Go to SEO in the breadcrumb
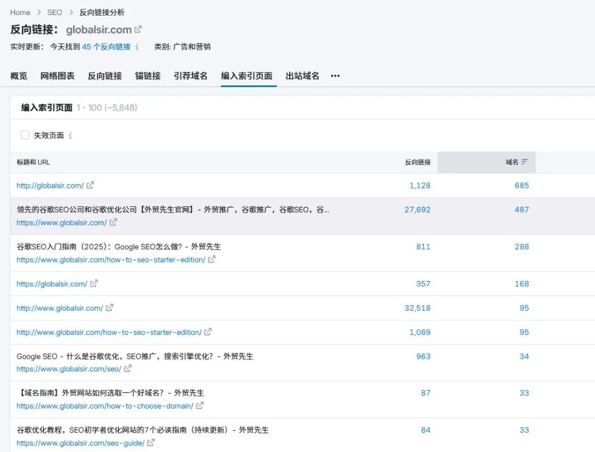 54,13
